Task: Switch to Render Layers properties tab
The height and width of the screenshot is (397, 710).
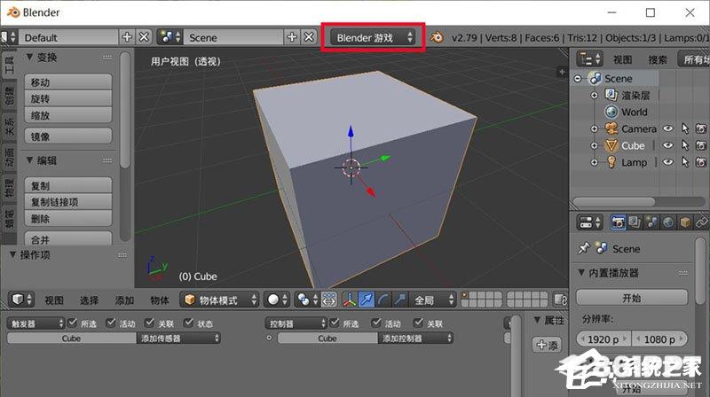Action: [x=635, y=222]
